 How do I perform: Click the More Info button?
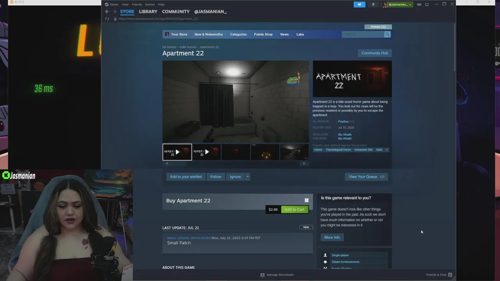[x=332, y=237]
